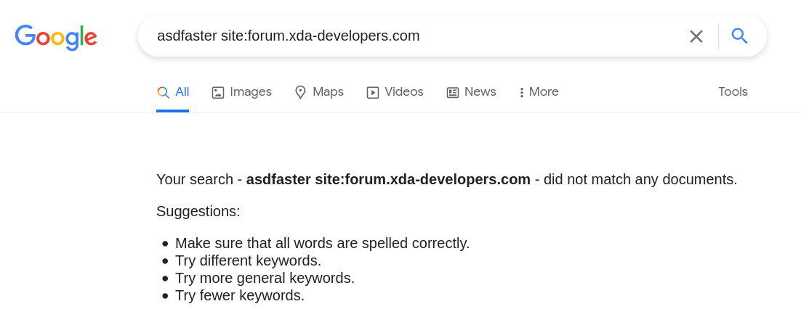The image size is (801, 325).
Task: Click the Suggestions heading text
Action: pyautogui.click(x=198, y=211)
